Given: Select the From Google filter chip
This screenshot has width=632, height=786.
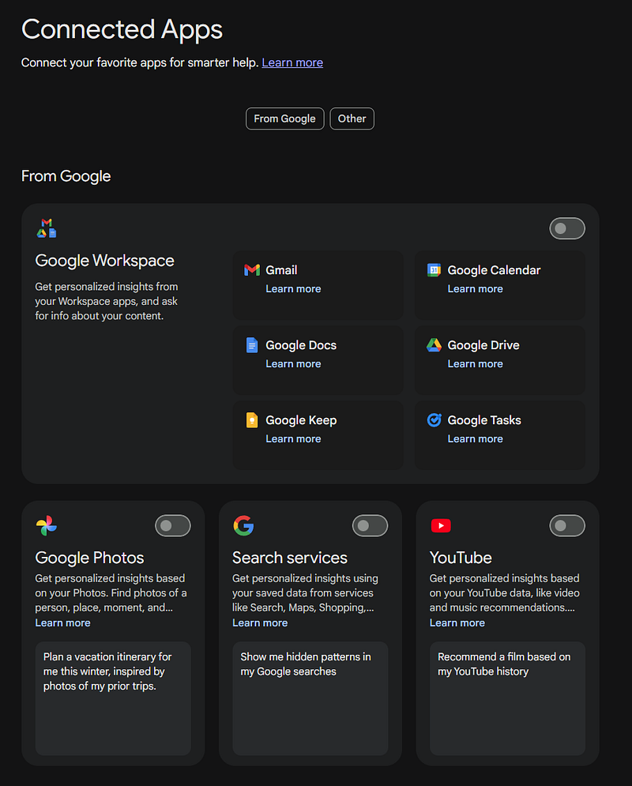Looking at the screenshot, I should [284, 118].
